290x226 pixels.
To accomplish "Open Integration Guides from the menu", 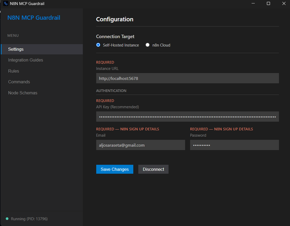I will coord(26,60).
